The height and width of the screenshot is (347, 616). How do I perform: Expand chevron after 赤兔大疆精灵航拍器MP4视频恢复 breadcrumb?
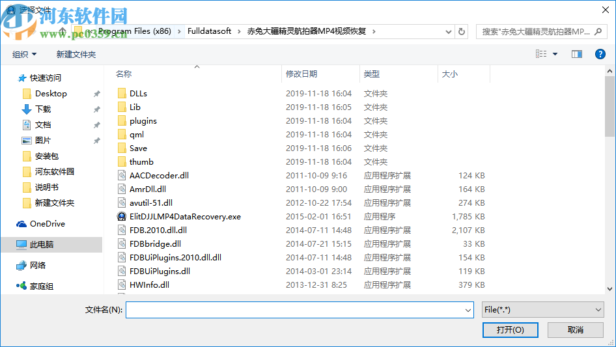pos(374,31)
